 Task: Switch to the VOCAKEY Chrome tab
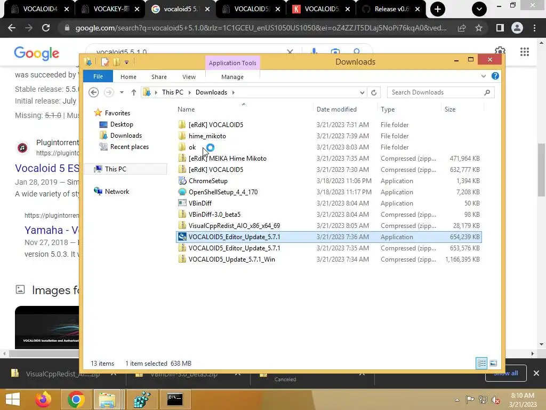coord(110,9)
